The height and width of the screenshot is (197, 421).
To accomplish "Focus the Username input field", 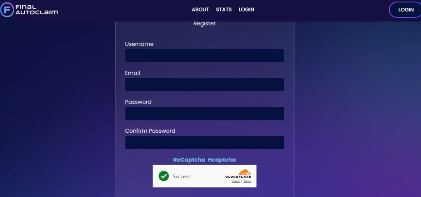I will [204, 56].
